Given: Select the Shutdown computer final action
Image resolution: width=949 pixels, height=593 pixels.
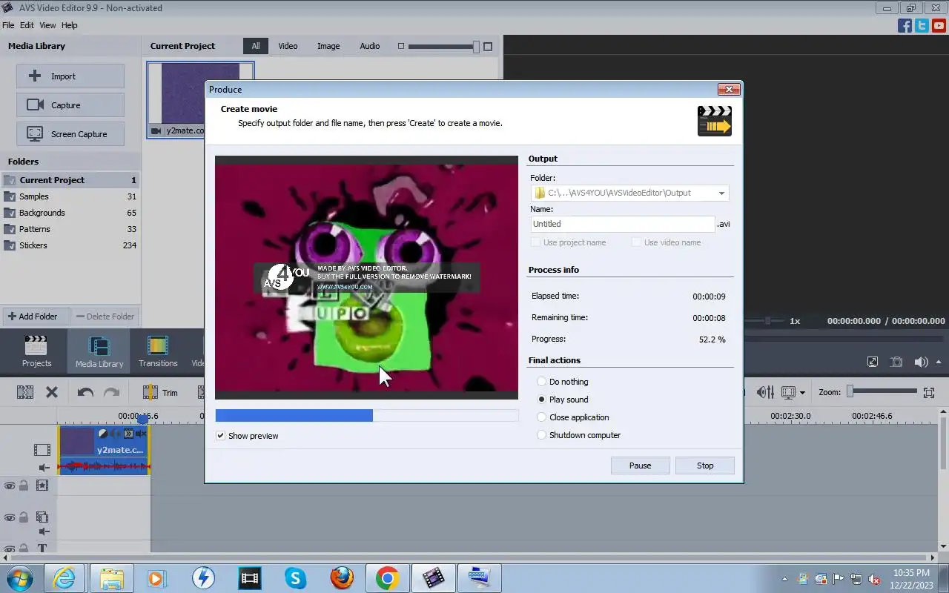Looking at the screenshot, I should 541,435.
